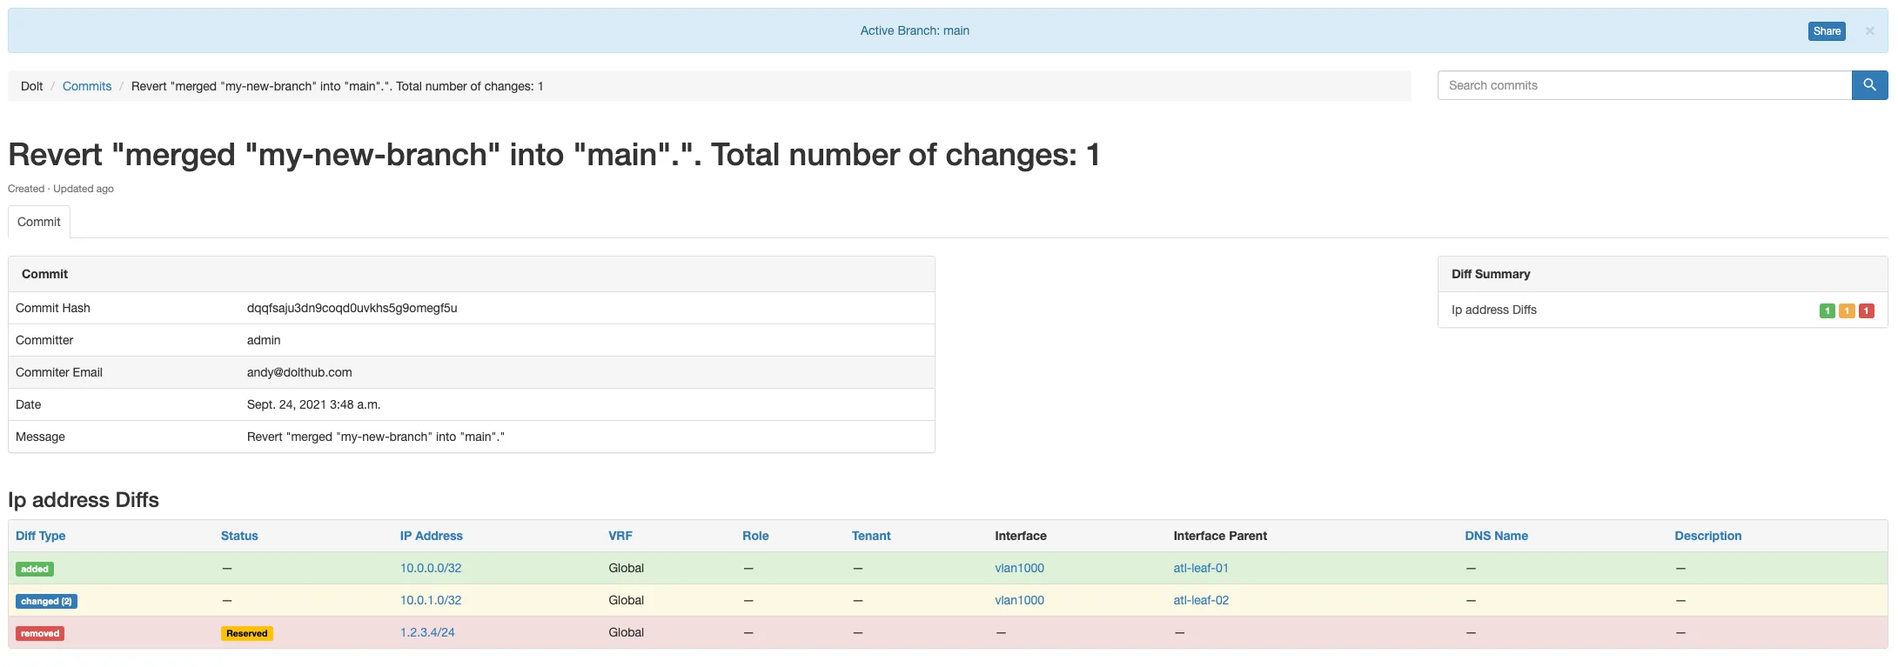Sort table by Status column
The height and width of the screenshot is (667, 1898).
[239, 536]
